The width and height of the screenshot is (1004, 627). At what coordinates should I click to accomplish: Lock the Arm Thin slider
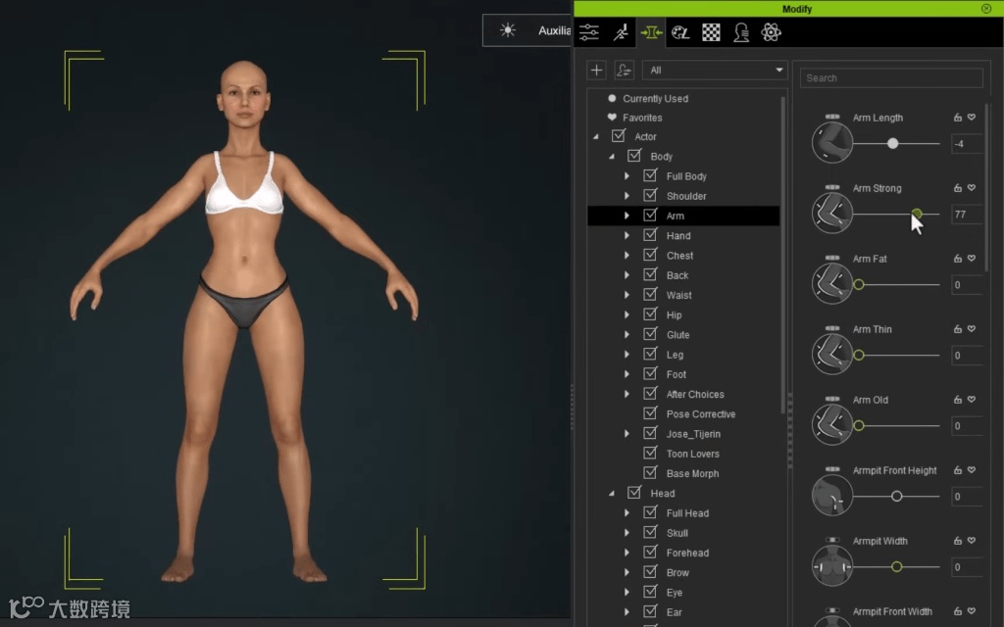(x=957, y=329)
